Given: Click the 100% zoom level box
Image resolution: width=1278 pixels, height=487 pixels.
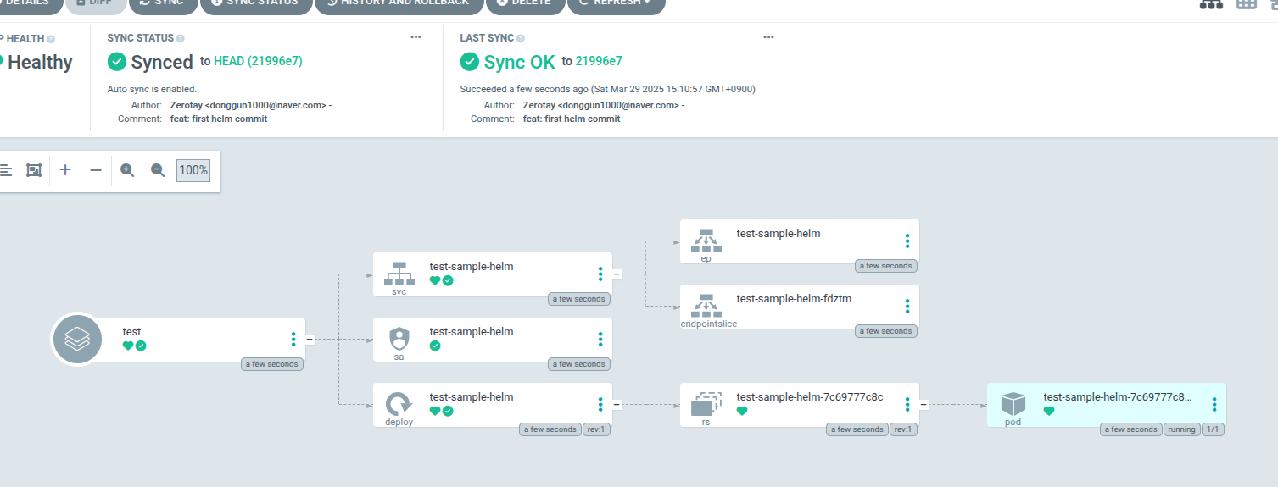Looking at the screenshot, I should [x=193, y=170].
